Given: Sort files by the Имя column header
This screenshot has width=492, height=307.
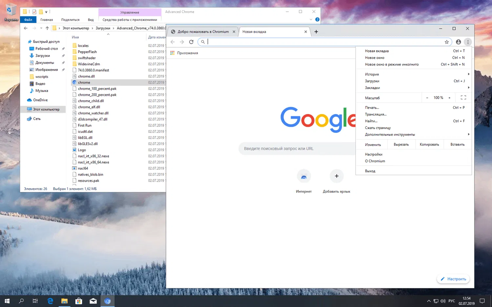Looking at the screenshot, I should 75,37.
